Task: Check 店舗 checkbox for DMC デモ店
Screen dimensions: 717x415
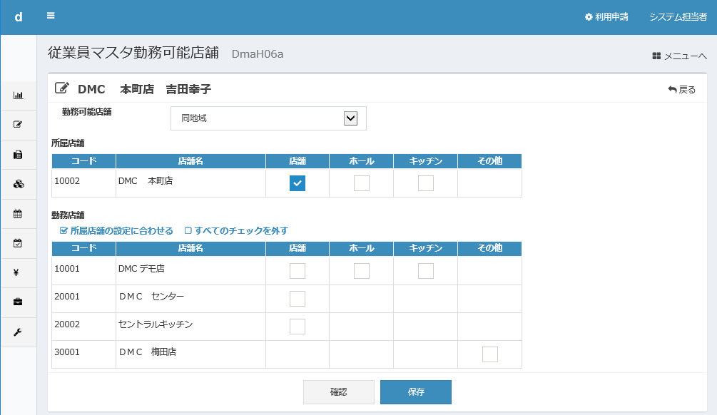Action: [x=298, y=271]
